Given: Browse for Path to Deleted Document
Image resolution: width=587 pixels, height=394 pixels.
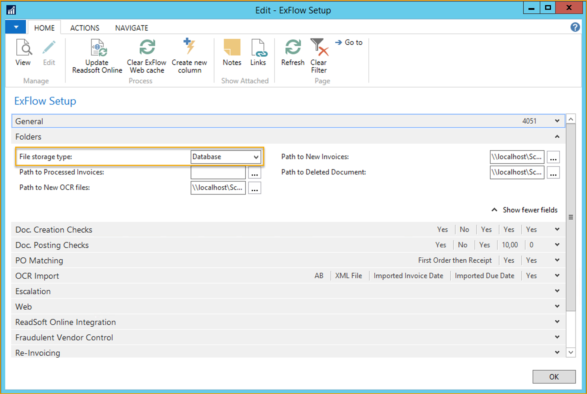Looking at the screenshot, I should tap(553, 173).
